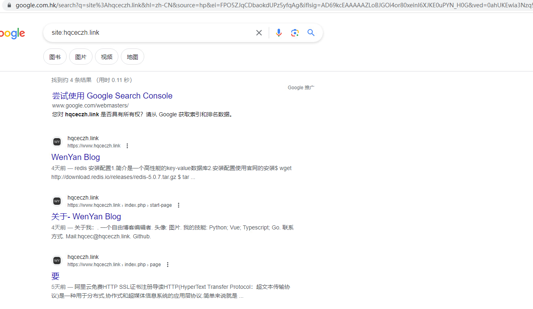Click the Google 推广 label
The image size is (533, 309).
[x=301, y=88]
